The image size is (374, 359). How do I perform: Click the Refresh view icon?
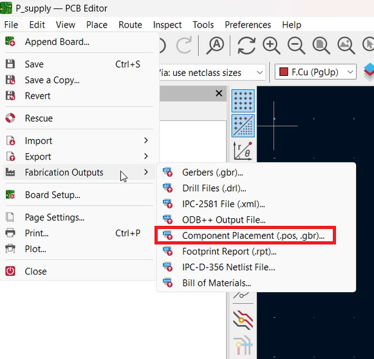(247, 45)
